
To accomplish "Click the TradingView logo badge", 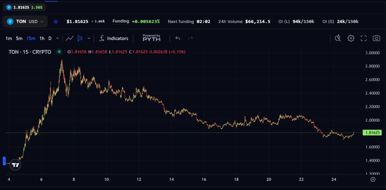I will pos(15,165).
